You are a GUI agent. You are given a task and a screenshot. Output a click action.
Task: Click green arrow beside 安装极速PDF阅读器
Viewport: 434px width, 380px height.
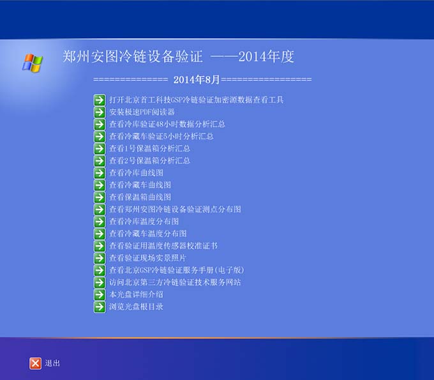(100, 112)
